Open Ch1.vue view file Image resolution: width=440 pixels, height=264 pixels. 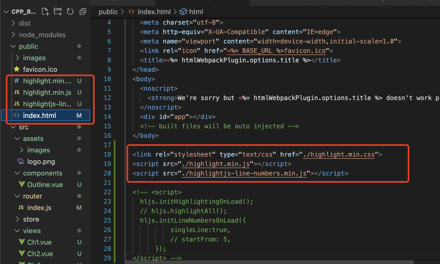40,242
